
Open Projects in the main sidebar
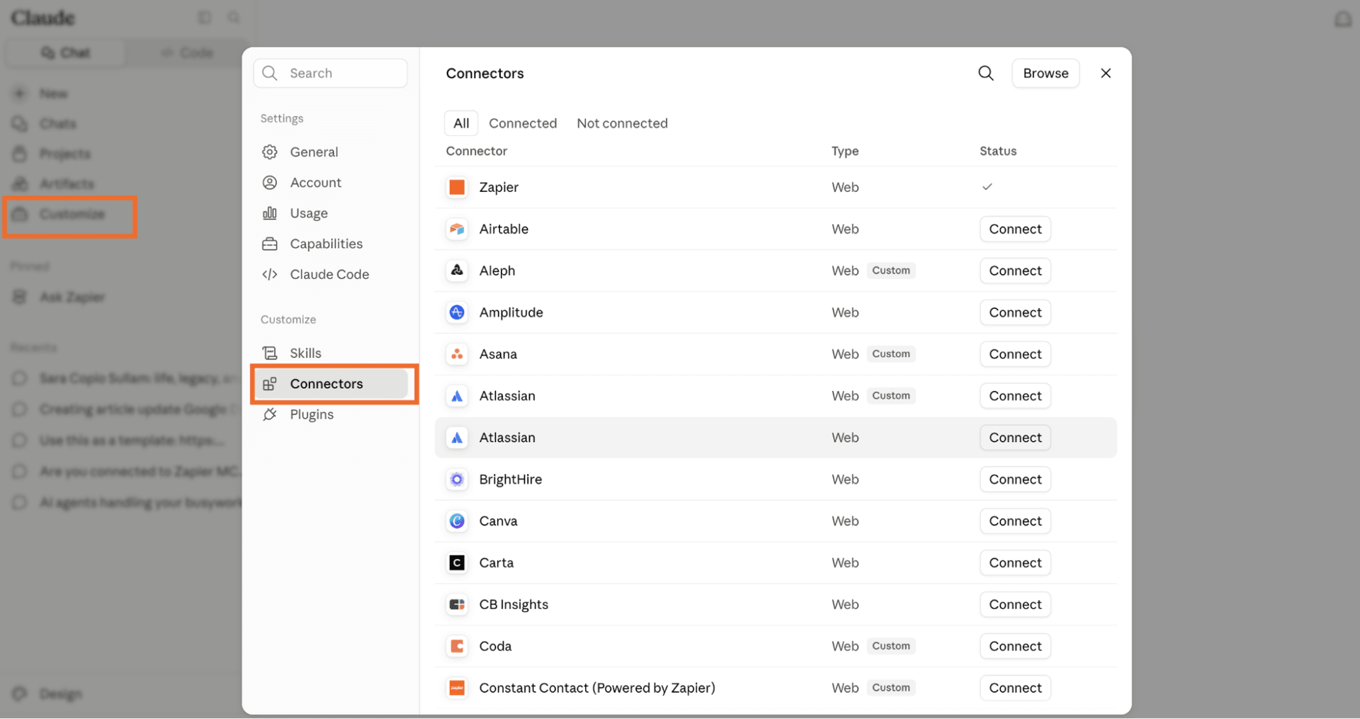pos(64,154)
